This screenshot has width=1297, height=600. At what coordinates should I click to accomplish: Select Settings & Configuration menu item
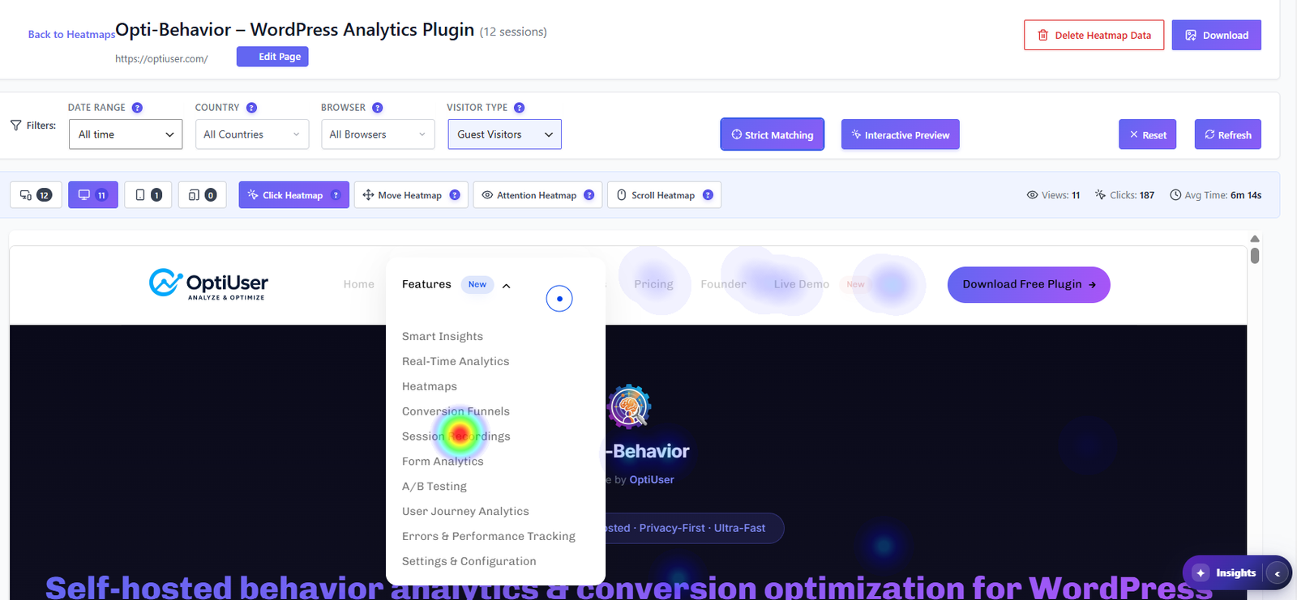[469, 562]
